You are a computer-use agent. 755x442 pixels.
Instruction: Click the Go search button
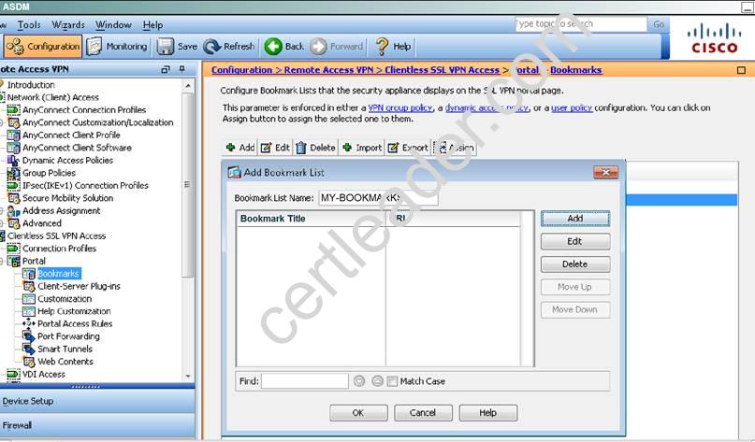point(659,24)
